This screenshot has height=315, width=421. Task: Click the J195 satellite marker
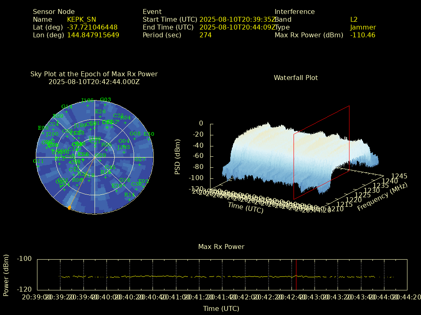(x=88, y=100)
